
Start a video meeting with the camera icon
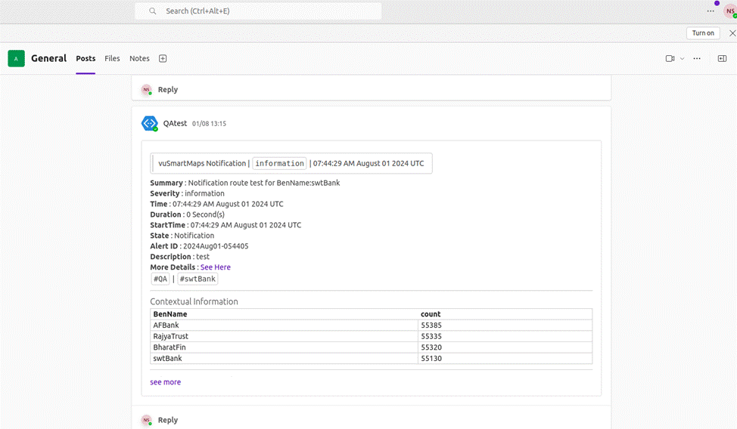tap(670, 58)
